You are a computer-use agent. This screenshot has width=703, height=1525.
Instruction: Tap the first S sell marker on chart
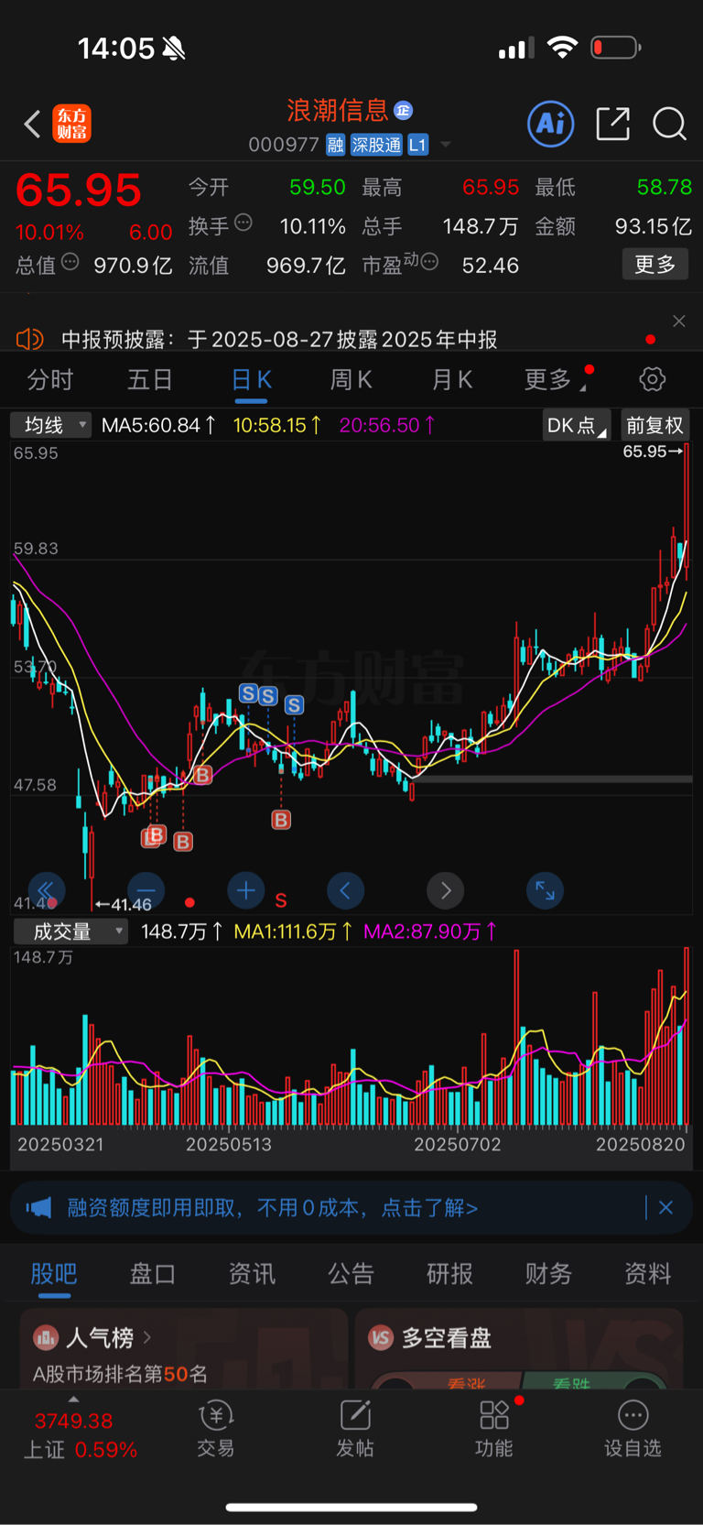[248, 693]
